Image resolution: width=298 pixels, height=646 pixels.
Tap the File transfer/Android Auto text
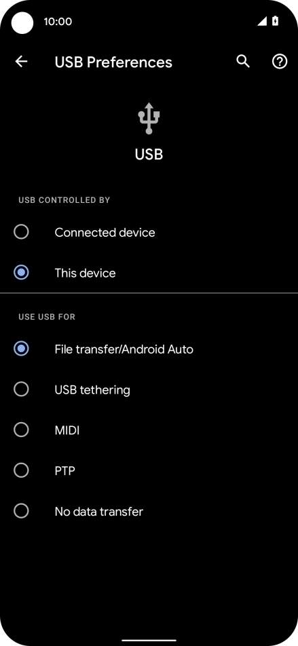point(124,349)
